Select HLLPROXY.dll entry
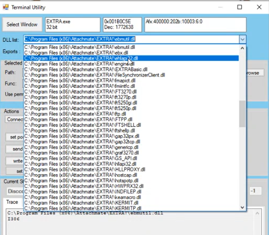Image resolution: width=269 pixels, height=235 pixels. pyautogui.click(x=131, y=169)
